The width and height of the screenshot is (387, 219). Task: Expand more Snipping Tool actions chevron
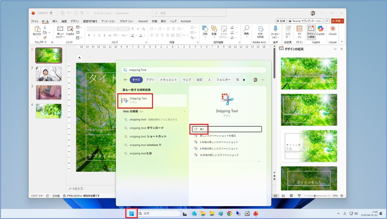click(259, 162)
